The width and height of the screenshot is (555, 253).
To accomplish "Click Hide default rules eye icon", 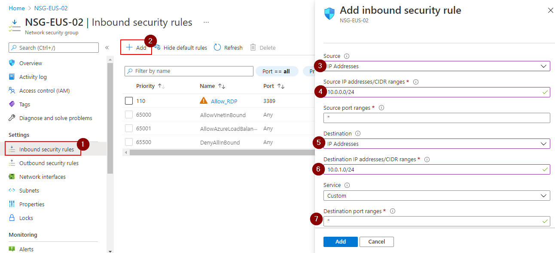I will (x=158, y=48).
